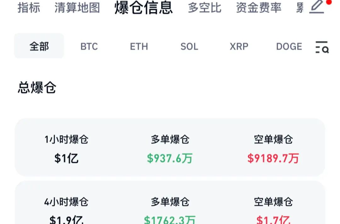Go to the 多空比 tab
Image resolution: width=340 pixels, height=224 pixels.
(x=205, y=8)
